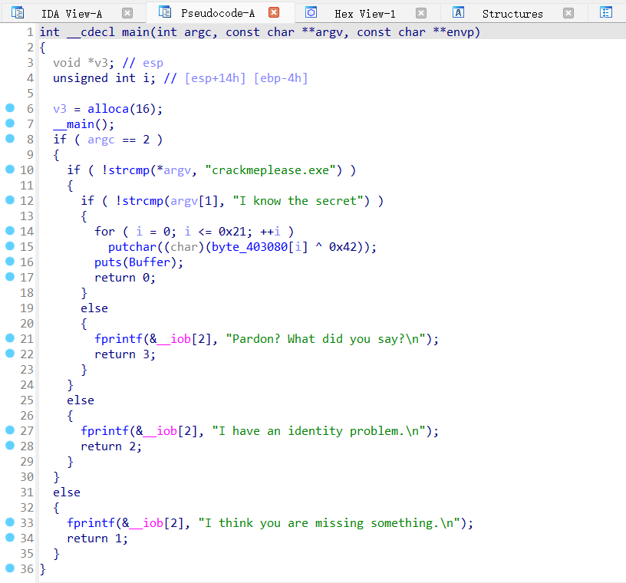
Task: Toggle breakpoint dot on line 33
Action: (10, 522)
